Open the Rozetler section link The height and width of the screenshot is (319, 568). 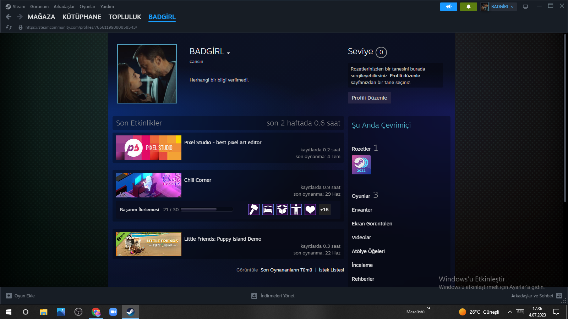361,149
